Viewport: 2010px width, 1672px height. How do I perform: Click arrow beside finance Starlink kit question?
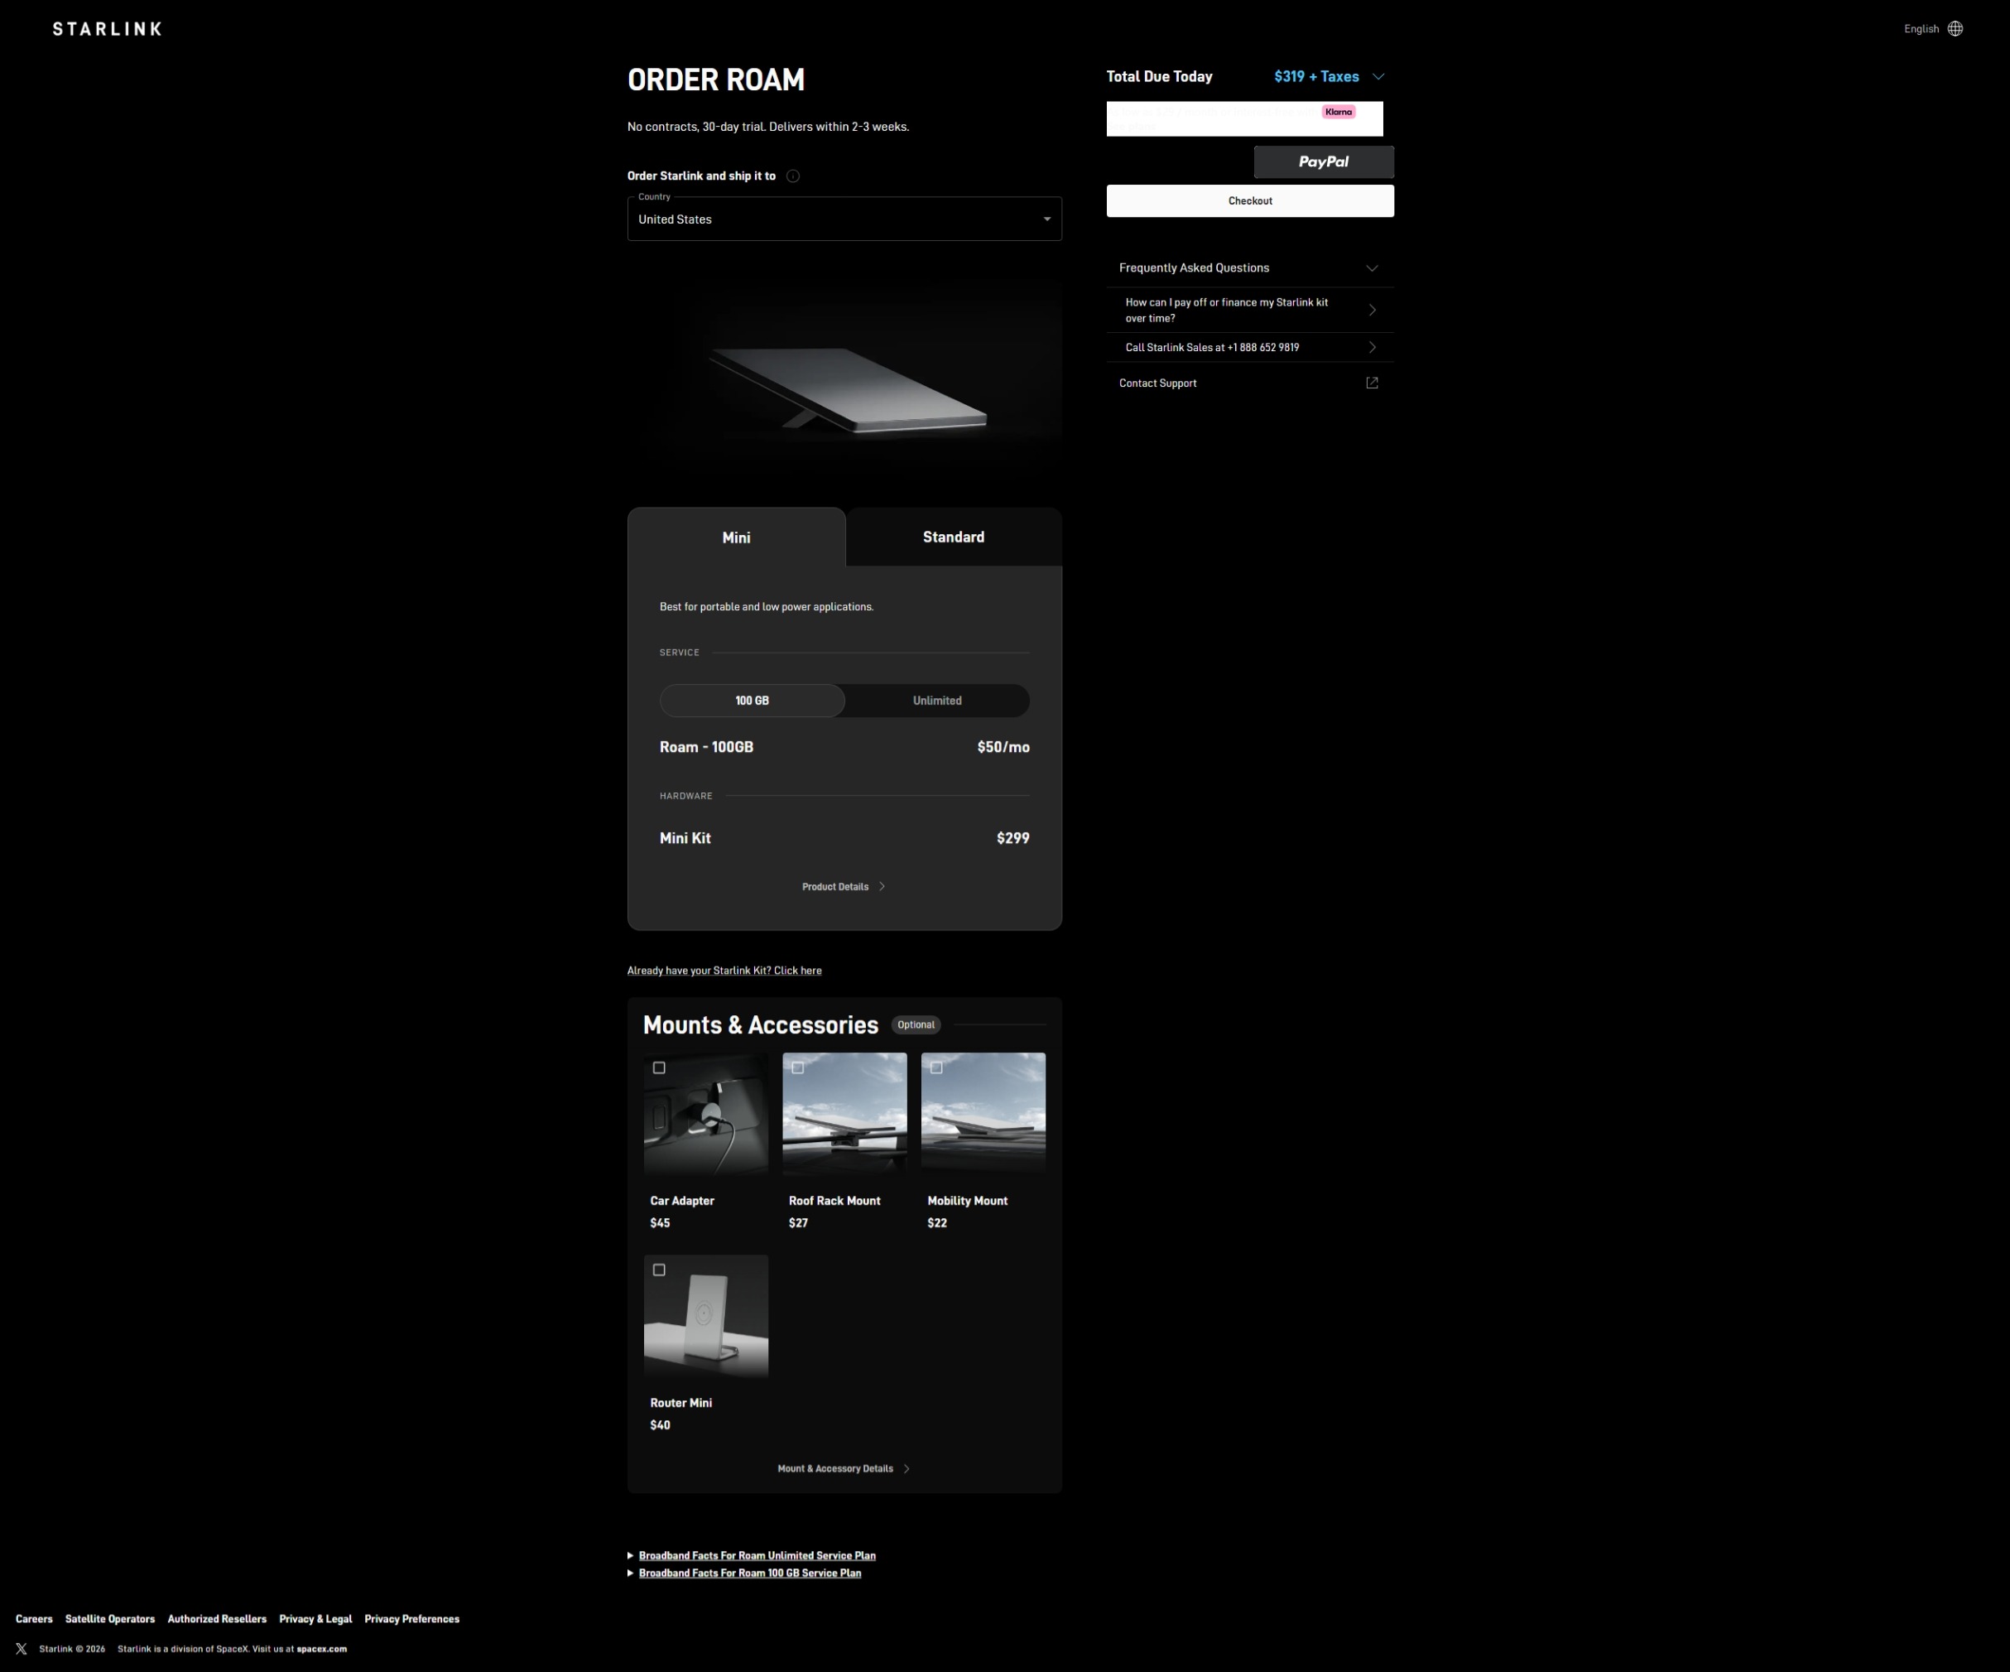[1372, 311]
